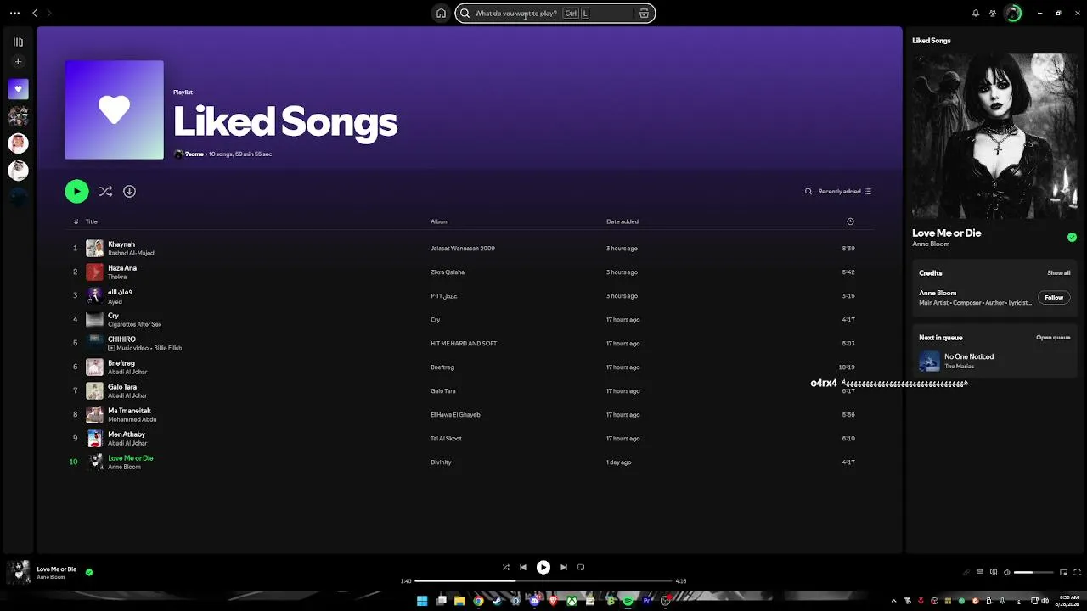The height and width of the screenshot is (611, 1087).
Task: Click Show all credits
Action: [1059, 273]
